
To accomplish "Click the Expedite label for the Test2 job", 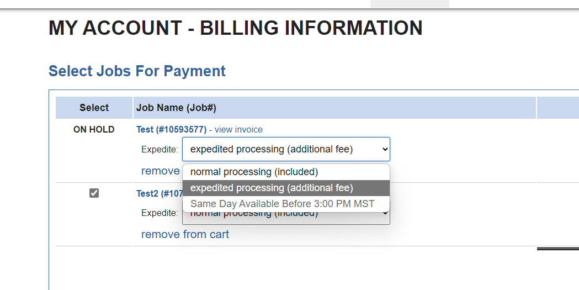I will click(x=160, y=213).
